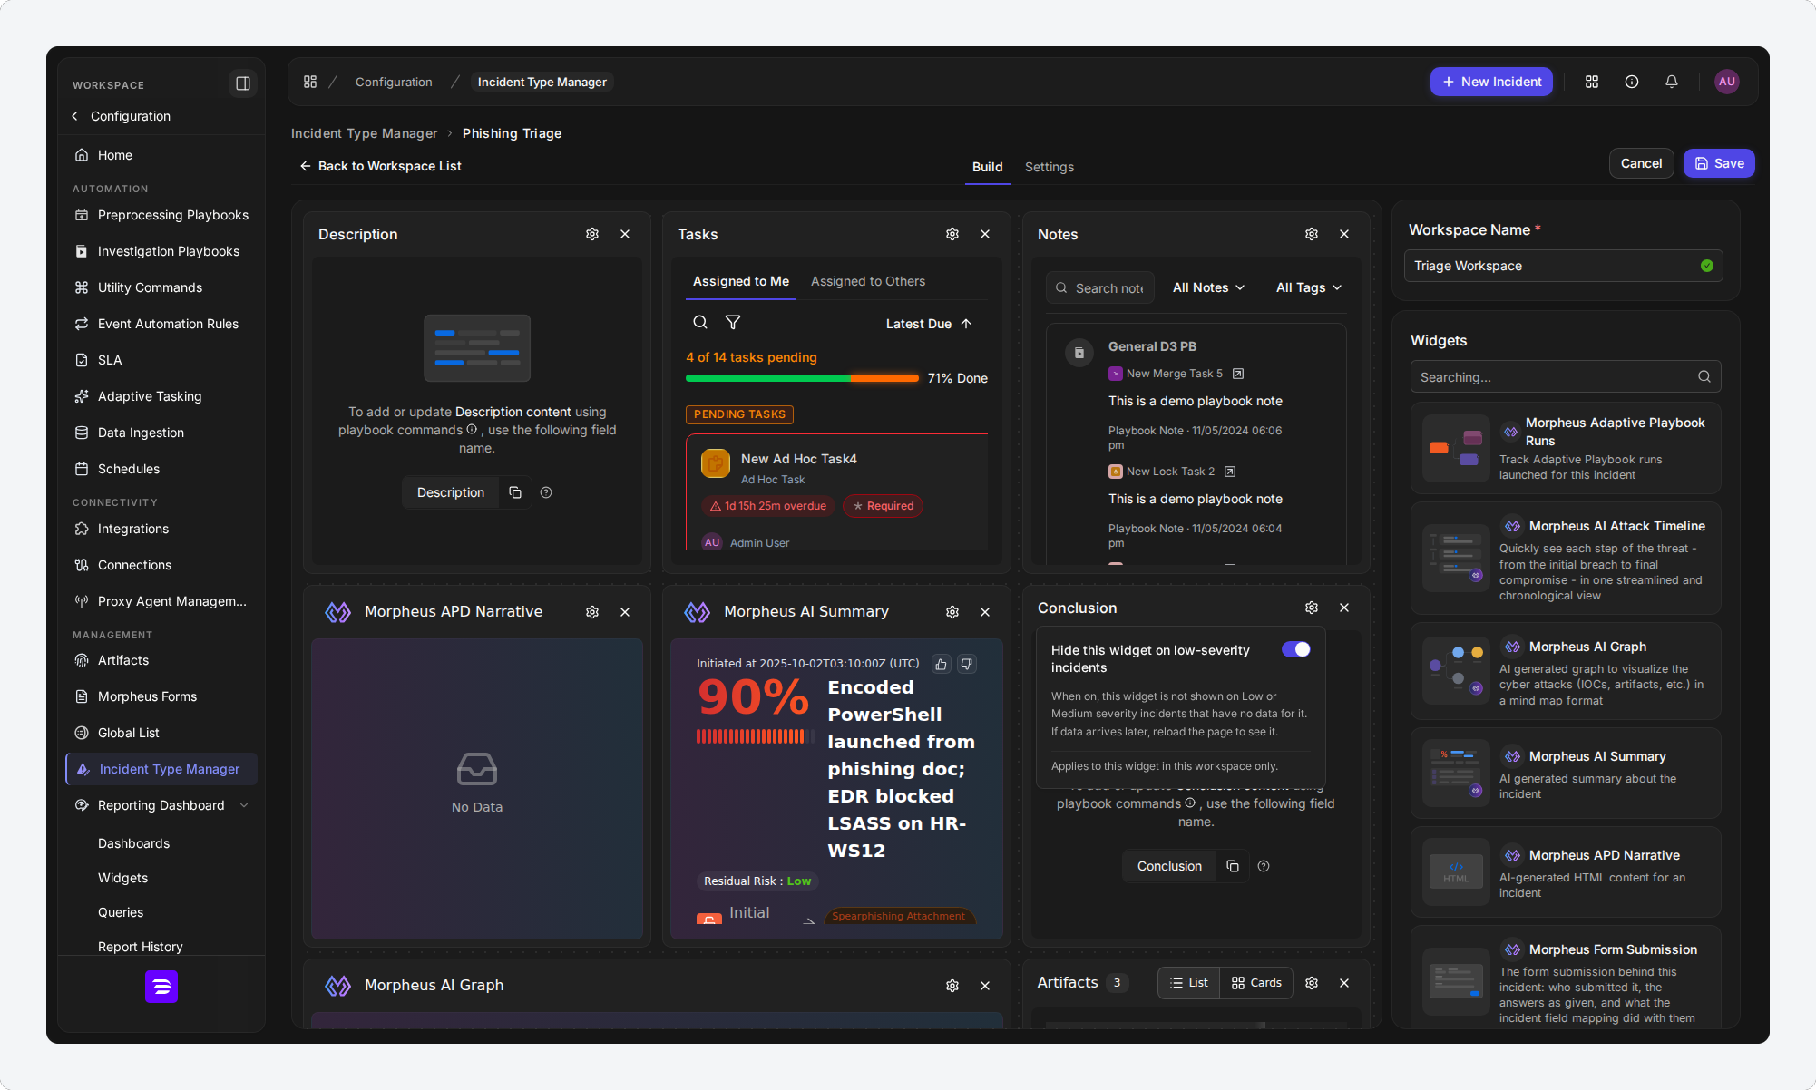This screenshot has height=1090, width=1816.
Task: Switch to the Settings tab
Action: [1050, 167]
